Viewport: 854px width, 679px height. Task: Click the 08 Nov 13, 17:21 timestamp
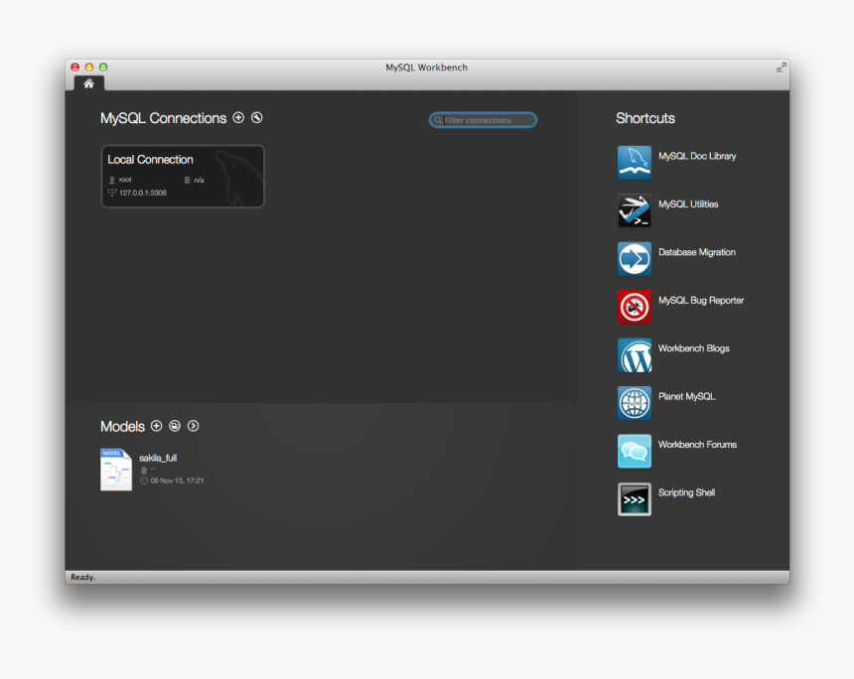pos(177,480)
